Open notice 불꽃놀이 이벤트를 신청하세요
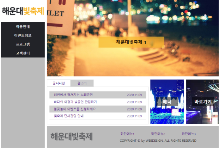 75,109
